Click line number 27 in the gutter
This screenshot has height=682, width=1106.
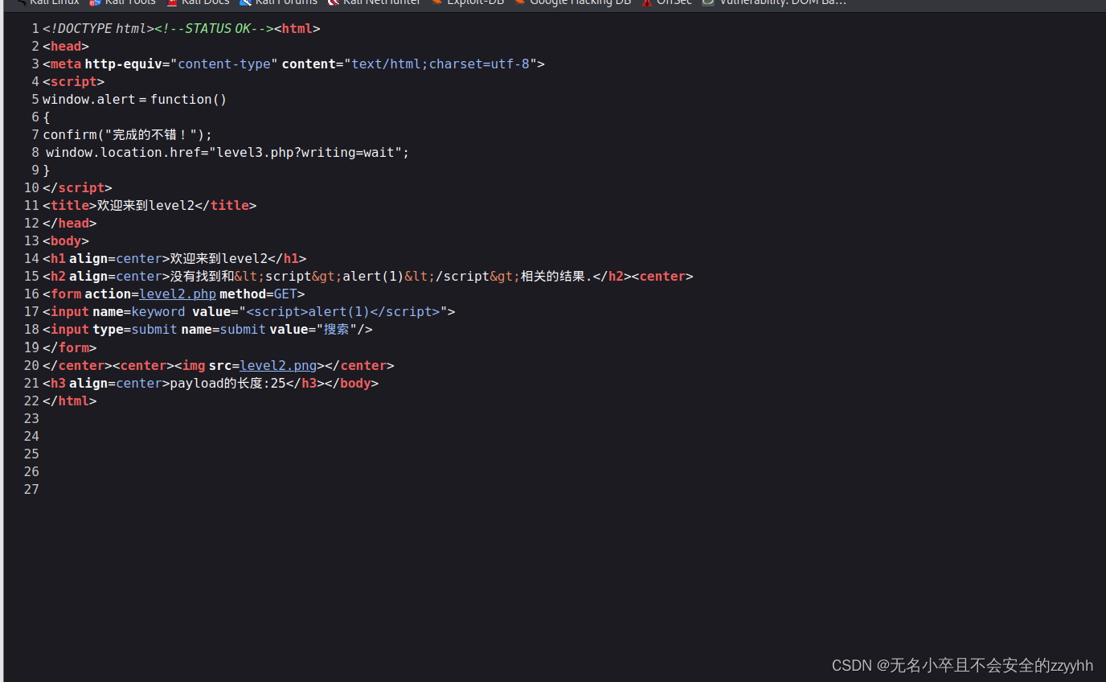31,490
